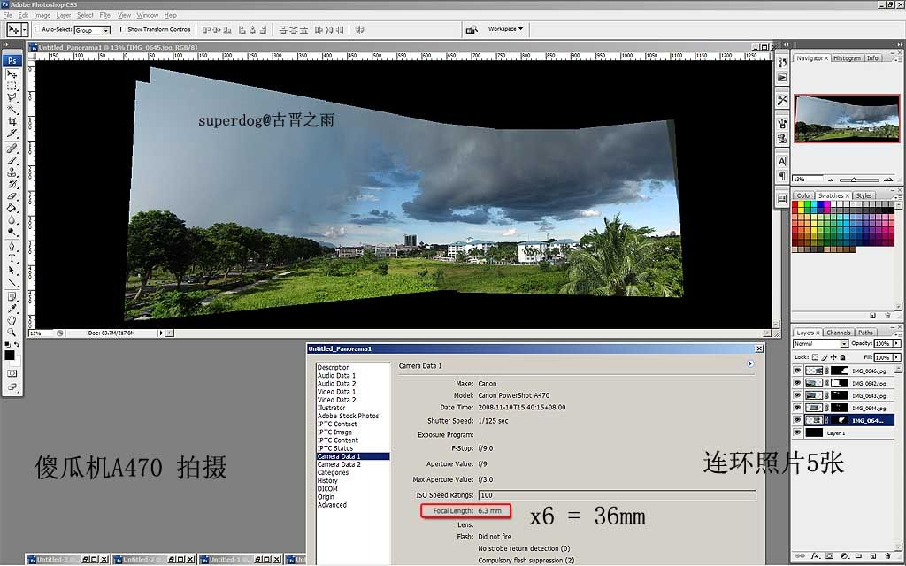Image resolution: width=906 pixels, height=566 pixels.
Task: Select the Horizontal Type tool
Action: coord(12,258)
